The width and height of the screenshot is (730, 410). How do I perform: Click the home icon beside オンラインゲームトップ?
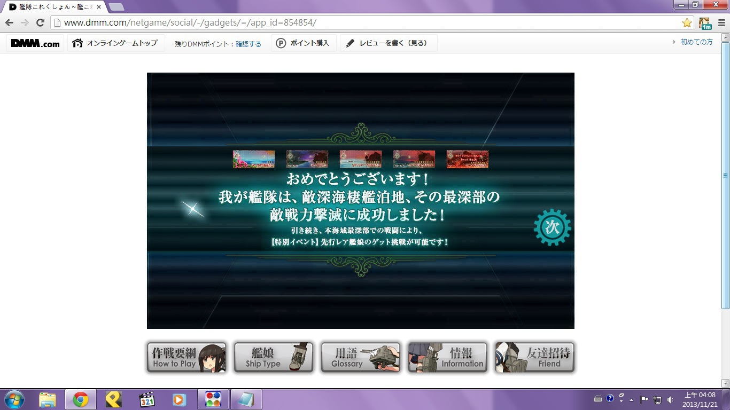click(x=77, y=43)
